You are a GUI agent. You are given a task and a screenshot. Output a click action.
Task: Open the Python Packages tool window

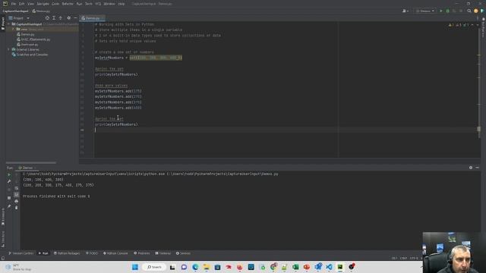point(67,253)
